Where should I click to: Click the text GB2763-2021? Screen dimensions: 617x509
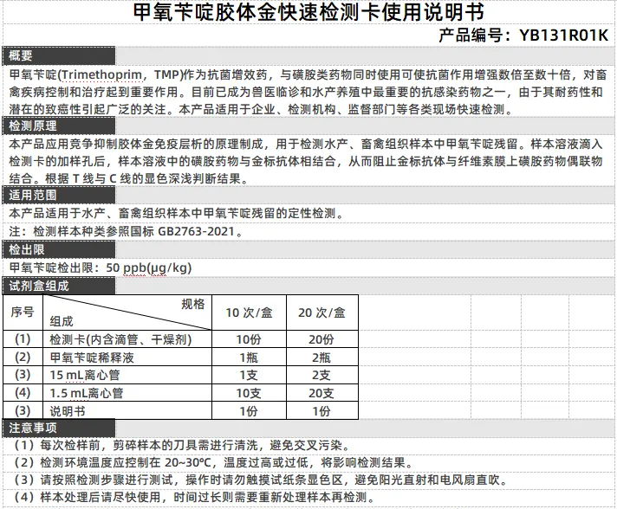point(197,231)
